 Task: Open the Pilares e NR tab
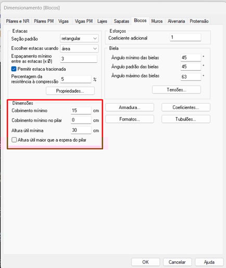[18, 21]
